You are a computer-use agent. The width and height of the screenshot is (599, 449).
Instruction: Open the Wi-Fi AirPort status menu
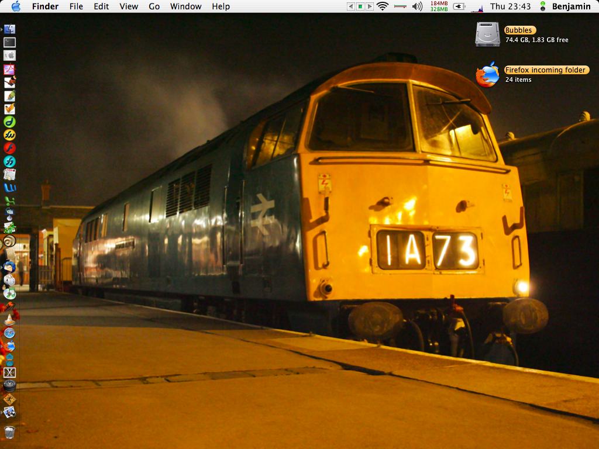tap(383, 6)
